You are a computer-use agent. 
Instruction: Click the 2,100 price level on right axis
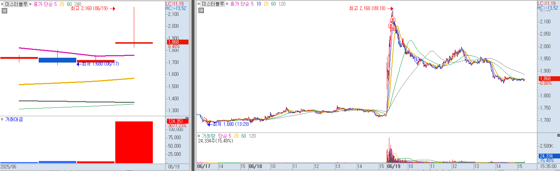546,21
